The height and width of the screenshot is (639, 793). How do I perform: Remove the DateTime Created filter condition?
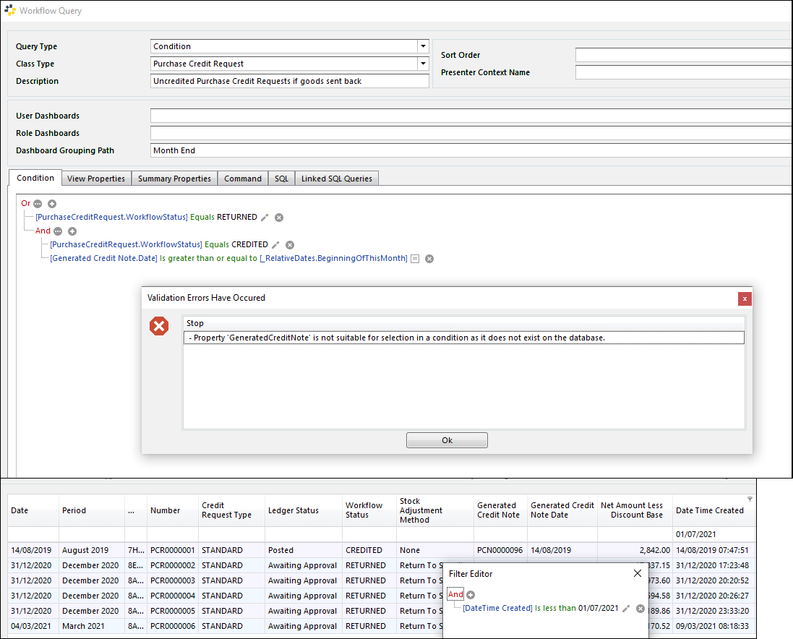point(640,608)
